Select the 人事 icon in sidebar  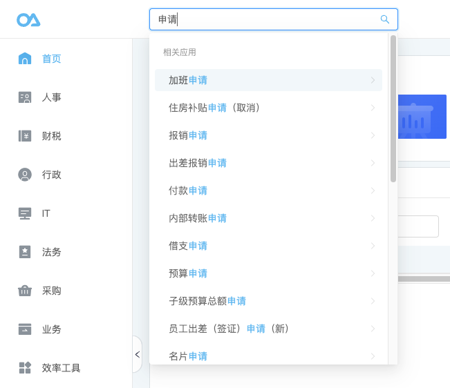[25, 97]
